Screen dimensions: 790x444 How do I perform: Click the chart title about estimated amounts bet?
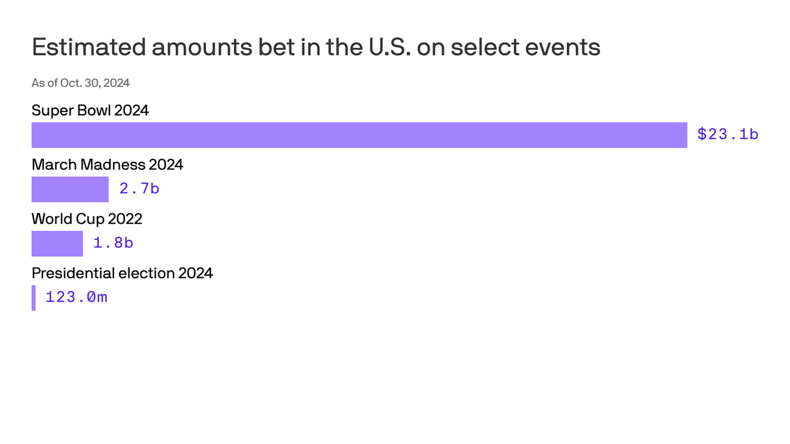pos(316,47)
